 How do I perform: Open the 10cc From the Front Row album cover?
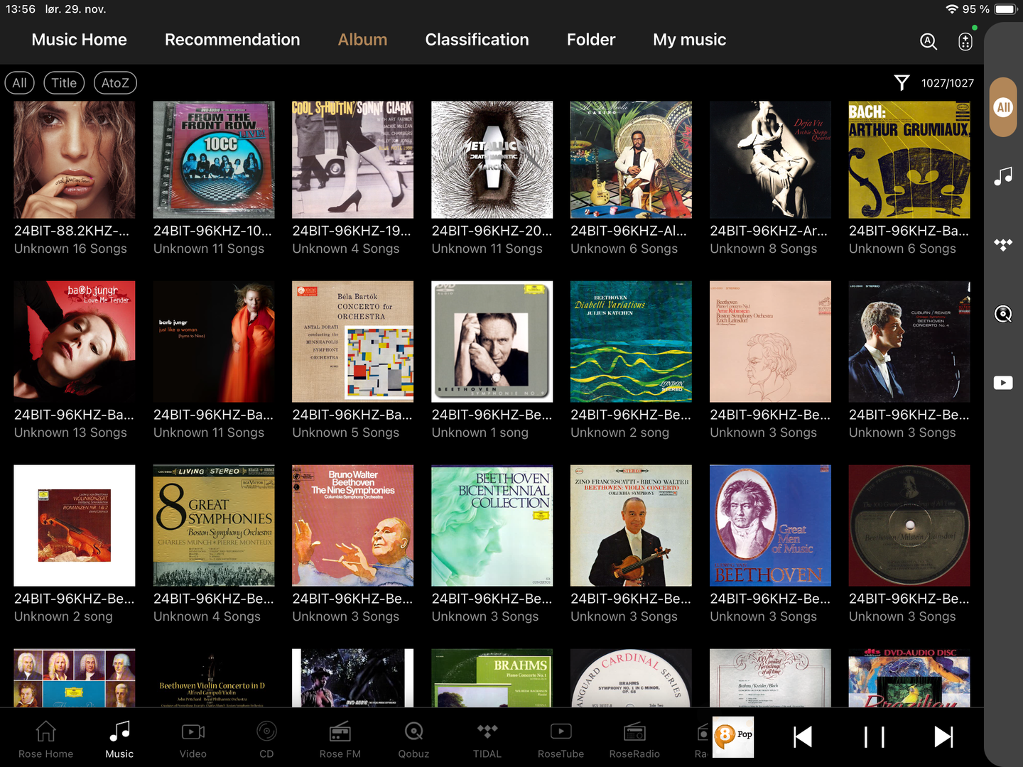214,160
